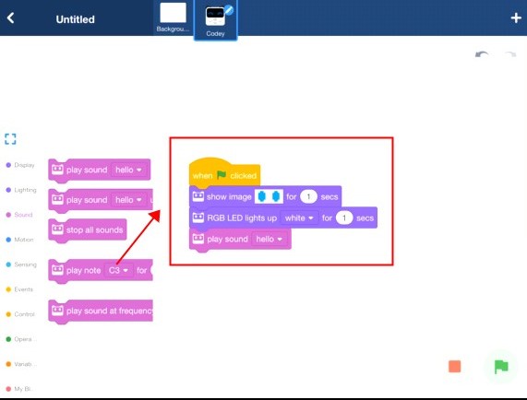The width and height of the screenshot is (527, 400).
Task: Click the undo arrow icon
Action: coord(482,54)
